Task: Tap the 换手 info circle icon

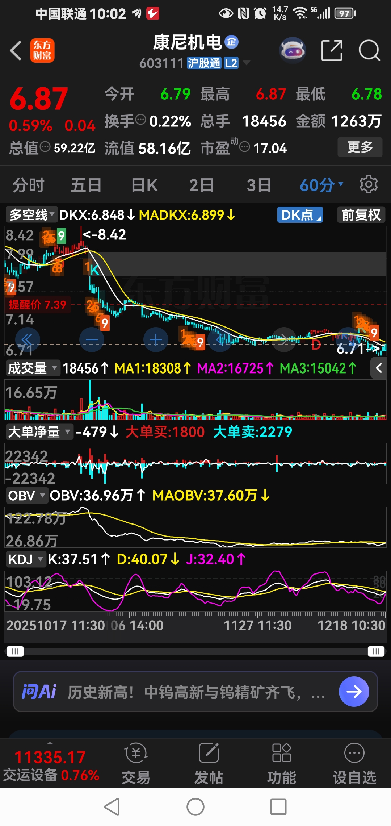Action: click(140, 119)
